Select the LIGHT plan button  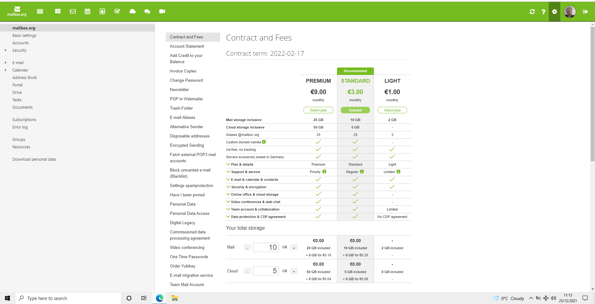pyautogui.click(x=392, y=110)
